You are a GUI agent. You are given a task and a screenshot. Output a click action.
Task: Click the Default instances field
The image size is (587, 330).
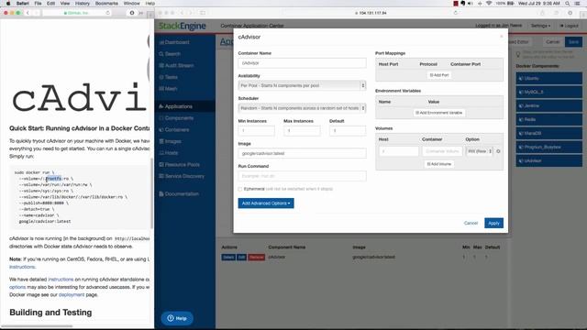[348, 131]
